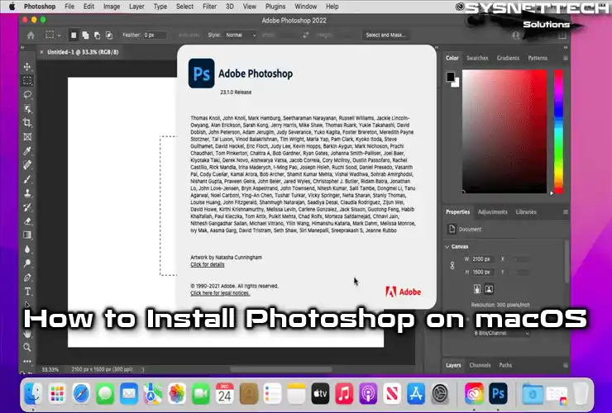Viewport: 612px width, 413px height.
Task: Click the Adobe logo in About dialog
Action: click(x=404, y=292)
